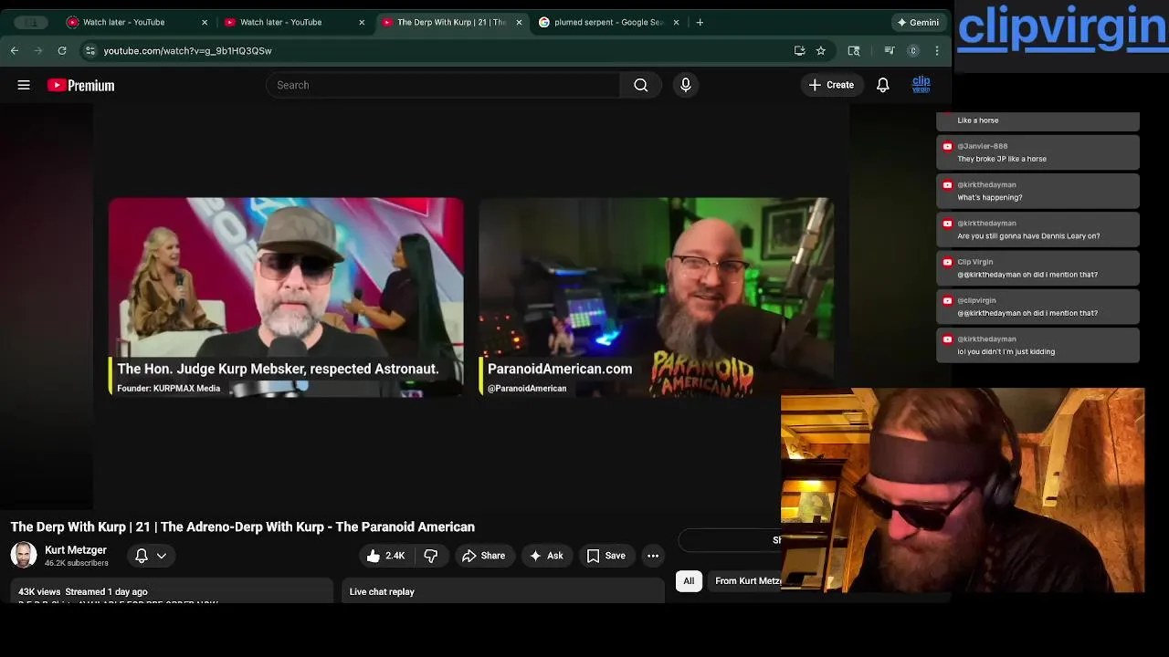Close The Derp With Kurp tab
Image resolution: width=1169 pixels, height=657 pixels.
(519, 22)
